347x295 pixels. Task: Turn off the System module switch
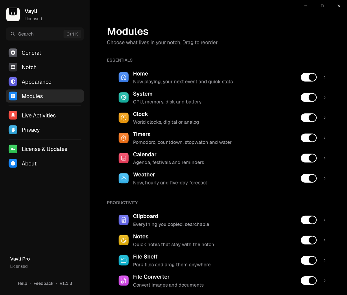click(309, 98)
